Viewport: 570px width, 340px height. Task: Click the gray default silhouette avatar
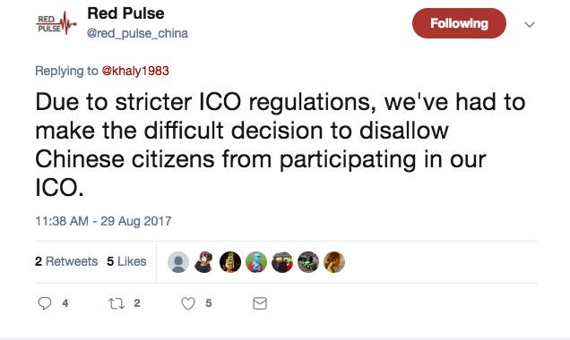coord(178,262)
